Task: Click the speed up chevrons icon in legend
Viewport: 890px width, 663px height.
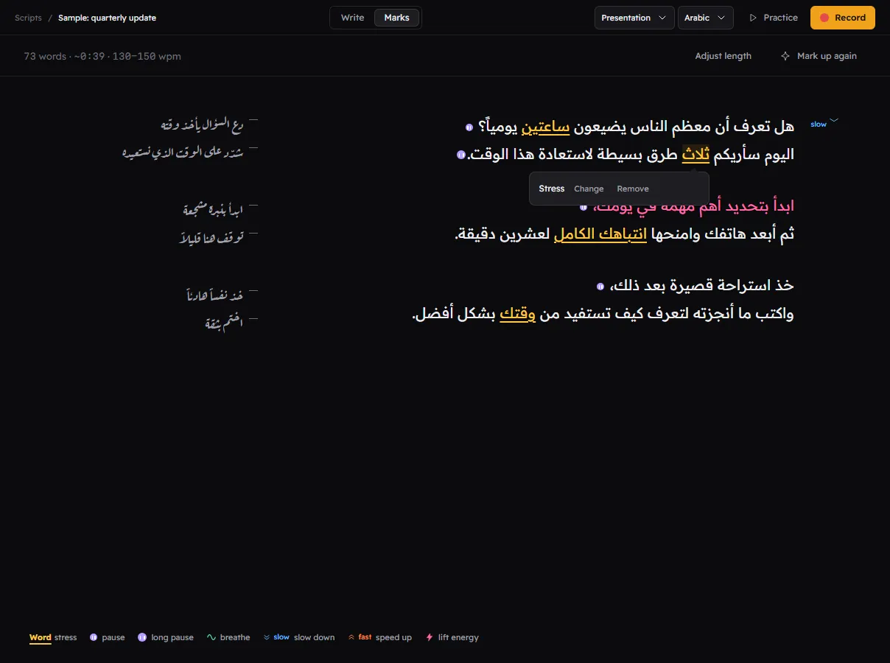Action: point(351,637)
